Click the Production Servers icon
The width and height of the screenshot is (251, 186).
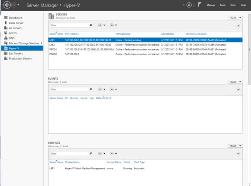[x=6, y=59]
